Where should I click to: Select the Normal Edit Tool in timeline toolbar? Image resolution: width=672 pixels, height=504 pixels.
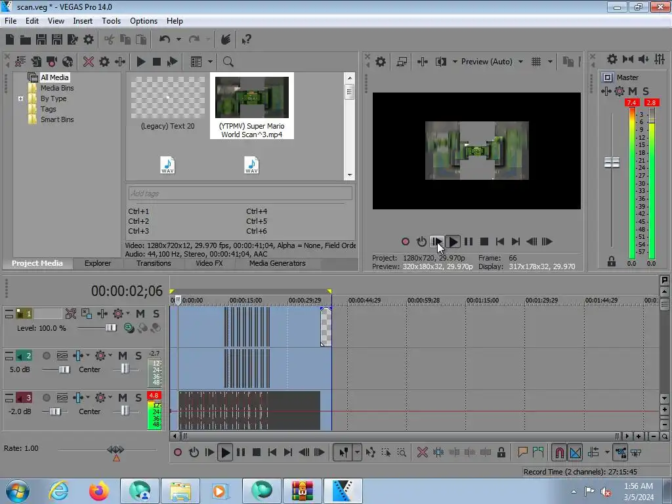pyautogui.click(x=344, y=453)
